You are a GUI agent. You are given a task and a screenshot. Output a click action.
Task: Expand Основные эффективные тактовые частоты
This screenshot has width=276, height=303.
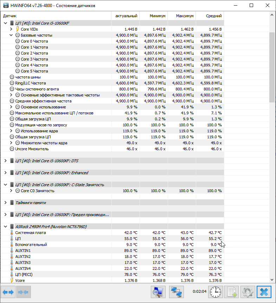pyautogui.click(x=11, y=95)
